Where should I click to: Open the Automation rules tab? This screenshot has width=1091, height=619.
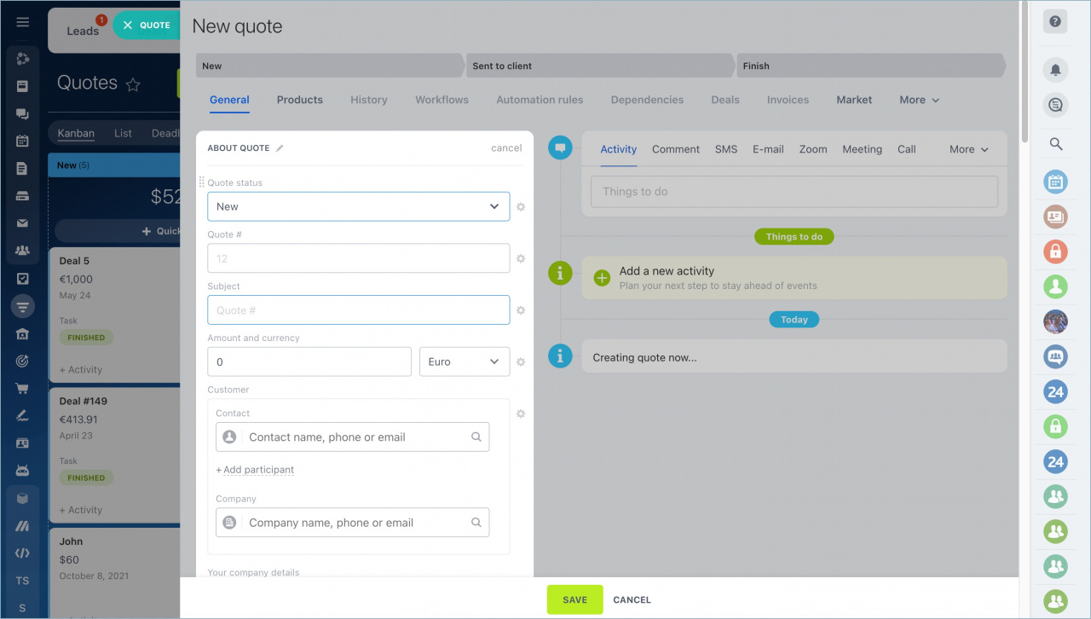point(540,100)
